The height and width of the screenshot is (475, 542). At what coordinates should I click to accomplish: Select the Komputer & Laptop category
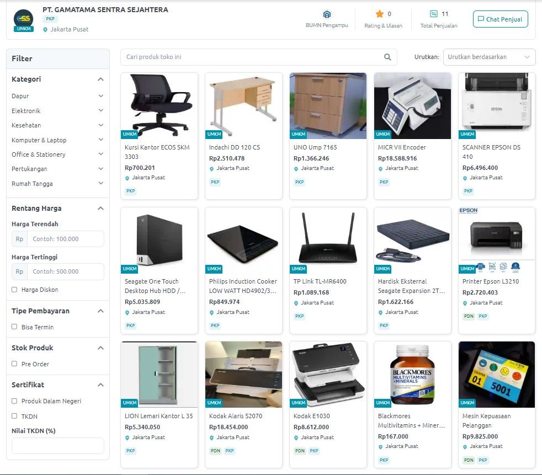(x=39, y=140)
